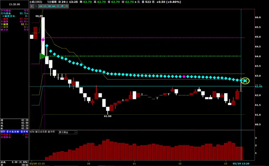This screenshot has height=166, width=269.
Task: Click the tallest volume bar near 10:30
Action: (x=108, y=150)
